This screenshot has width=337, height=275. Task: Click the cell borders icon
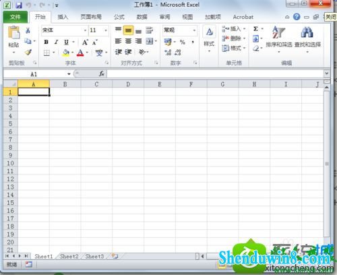point(47,53)
